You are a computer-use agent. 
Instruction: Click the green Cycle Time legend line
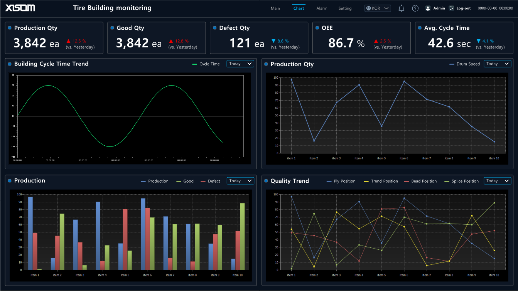pos(194,64)
